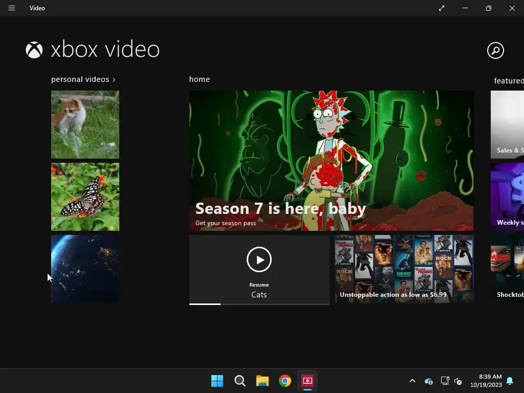The width and height of the screenshot is (524, 393).
Task: Open the butterfly video thumbnail
Action: pos(85,197)
